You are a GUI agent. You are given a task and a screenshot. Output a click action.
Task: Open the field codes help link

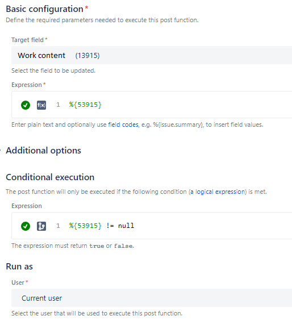click(x=123, y=124)
